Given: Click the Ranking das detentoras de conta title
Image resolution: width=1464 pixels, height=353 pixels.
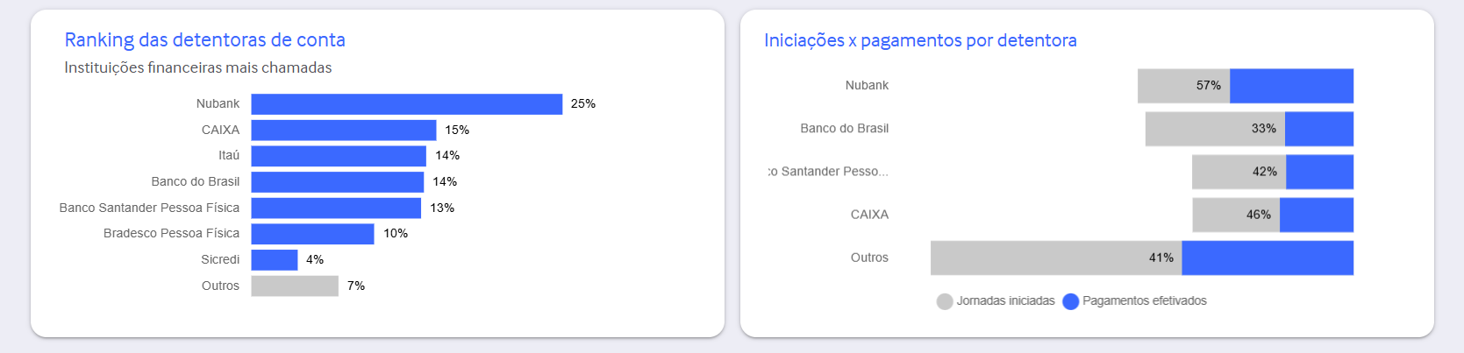Looking at the screenshot, I should click(x=205, y=39).
